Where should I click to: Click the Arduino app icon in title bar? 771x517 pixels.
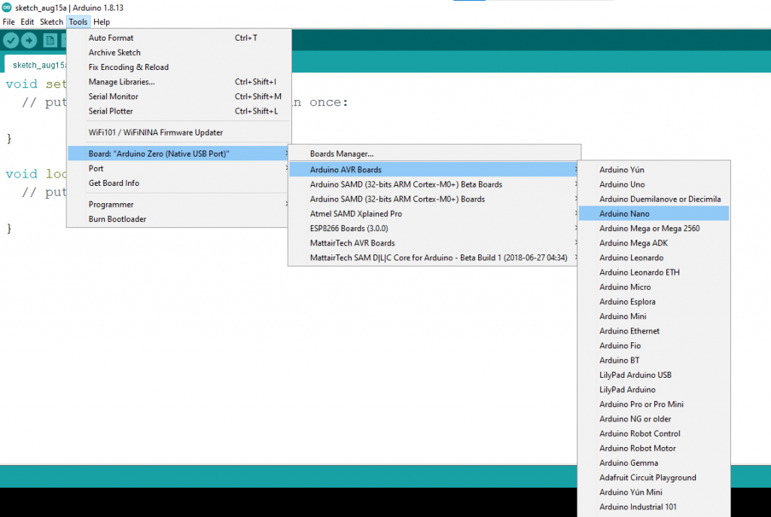click(x=6, y=8)
